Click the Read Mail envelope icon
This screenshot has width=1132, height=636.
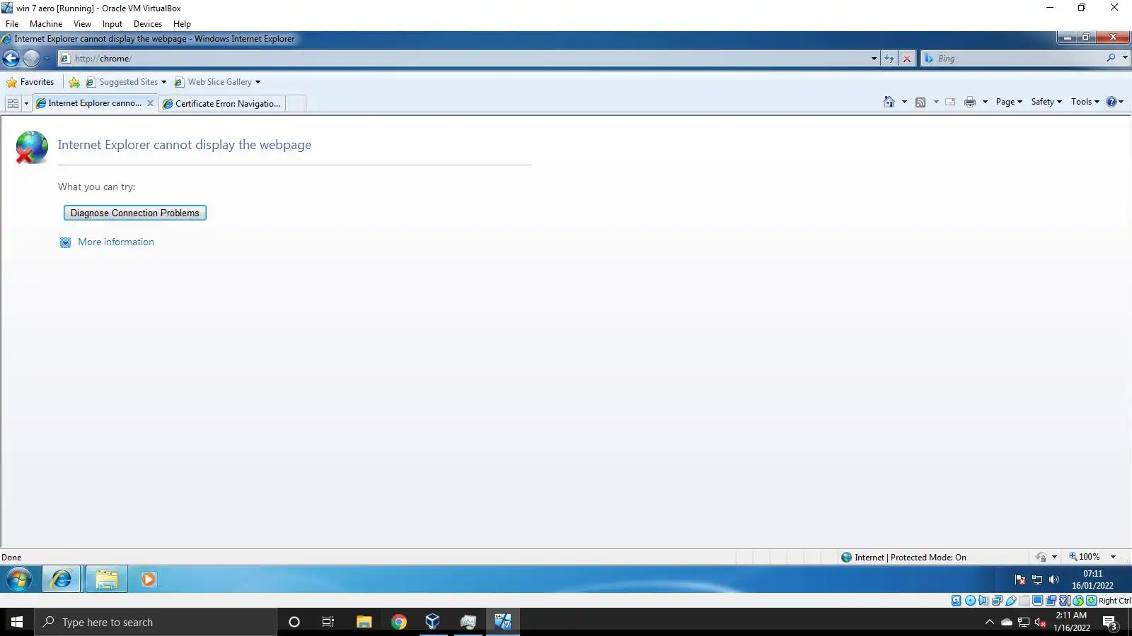click(950, 102)
